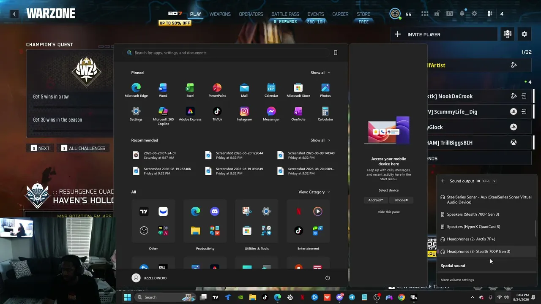This screenshot has height=304, width=541.
Task: Open Settings from the pinned apps
Action: click(x=136, y=114)
